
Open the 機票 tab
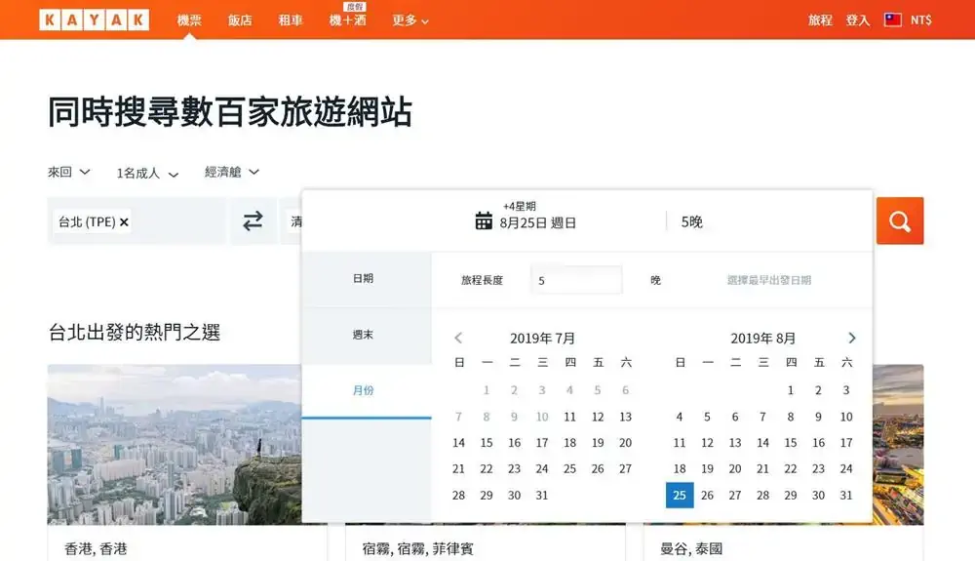(189, 20)
